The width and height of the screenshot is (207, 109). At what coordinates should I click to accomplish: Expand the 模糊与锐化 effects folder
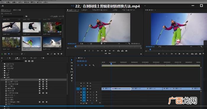2,66
